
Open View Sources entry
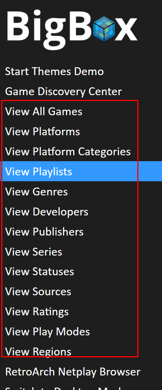[x=38, y=292]
